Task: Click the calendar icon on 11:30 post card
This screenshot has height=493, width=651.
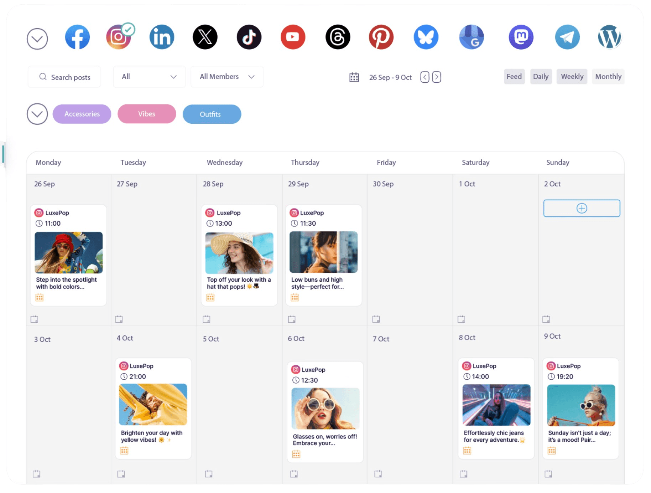Action: pyautogui.click(x=295, y=297)
